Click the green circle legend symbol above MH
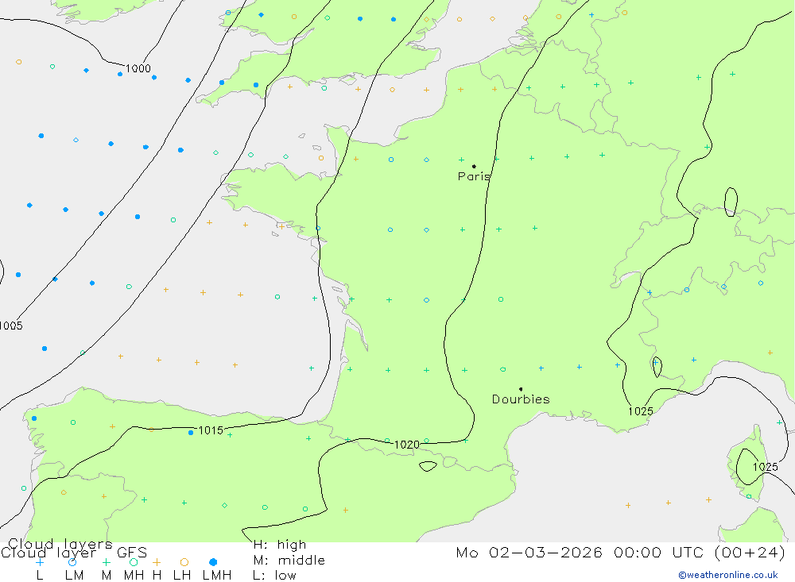Viewport: 795px width, 582px height. tap(134, 562)
